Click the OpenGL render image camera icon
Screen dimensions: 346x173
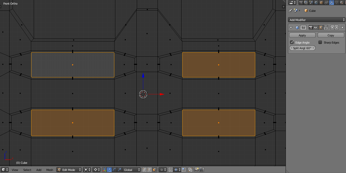196,170
